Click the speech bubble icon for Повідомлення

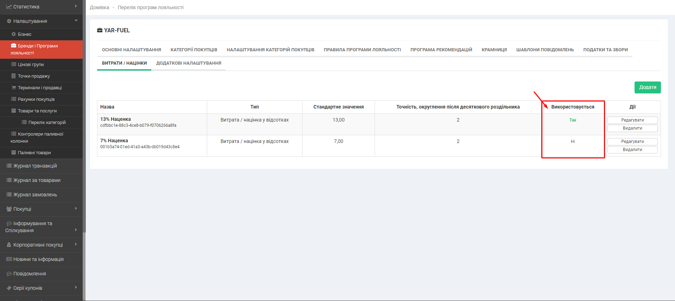pos(9,274)
